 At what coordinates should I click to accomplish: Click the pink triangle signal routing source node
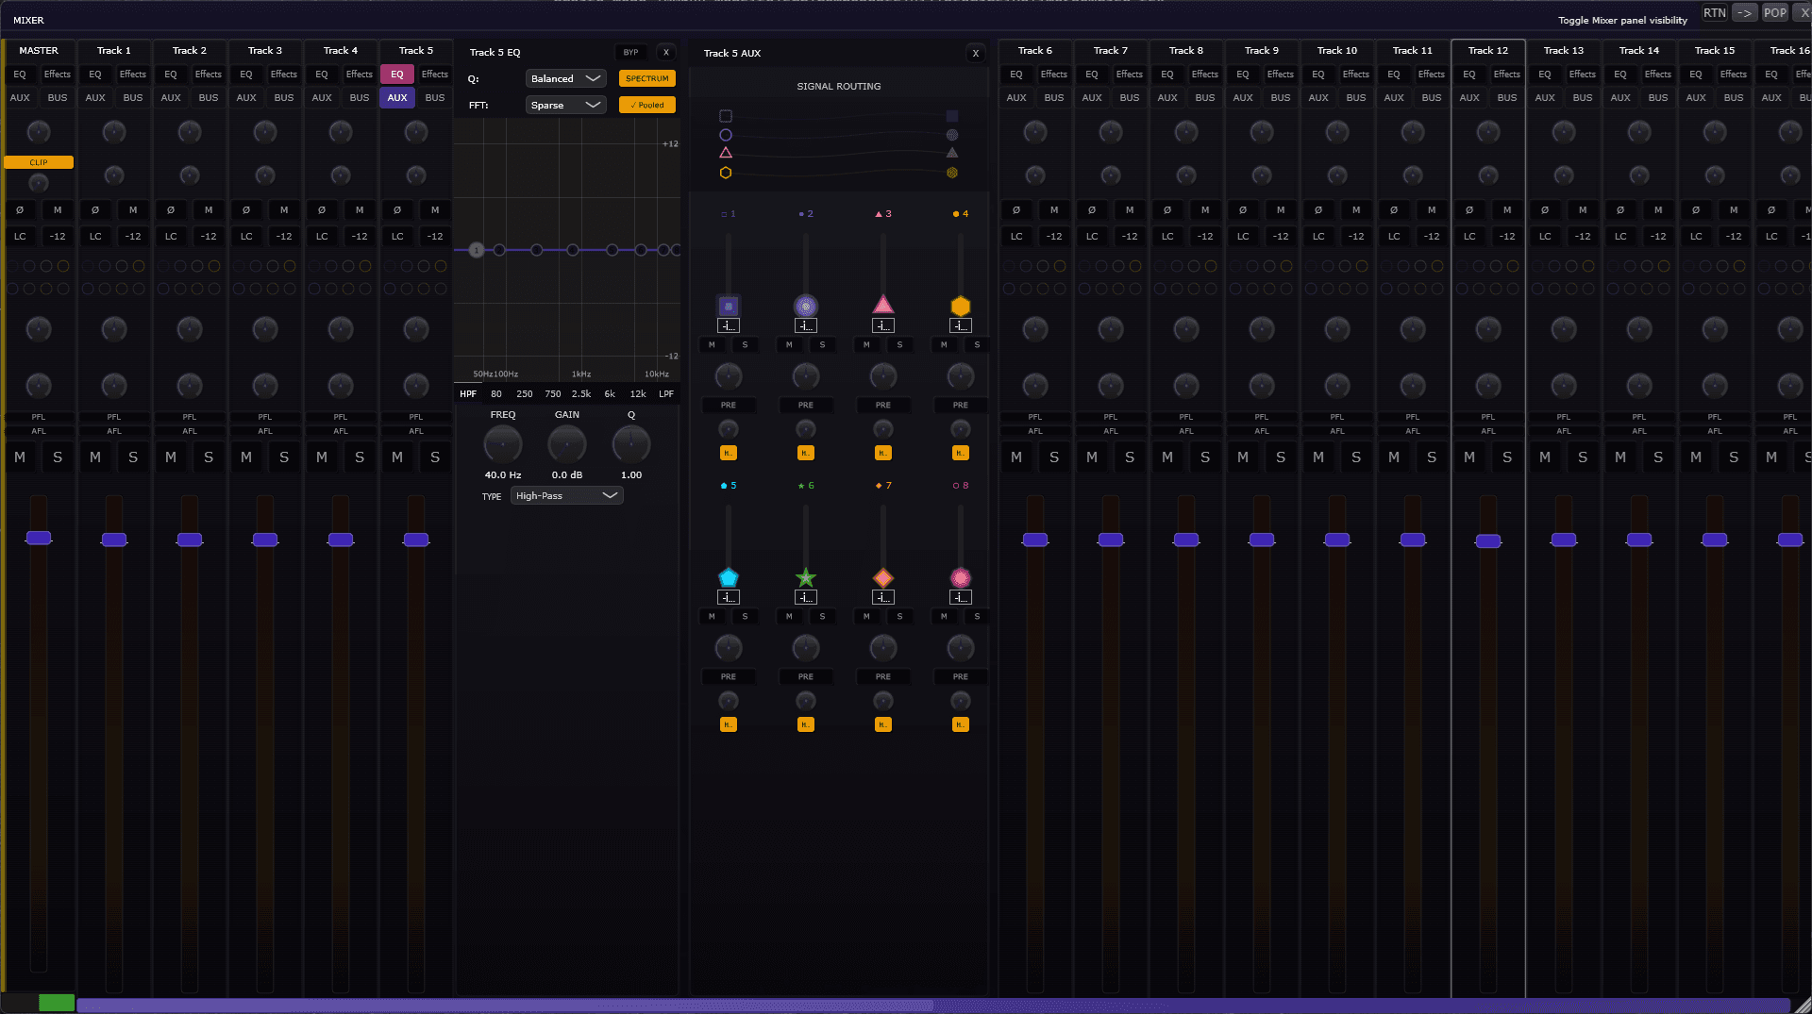coord(725,153)
